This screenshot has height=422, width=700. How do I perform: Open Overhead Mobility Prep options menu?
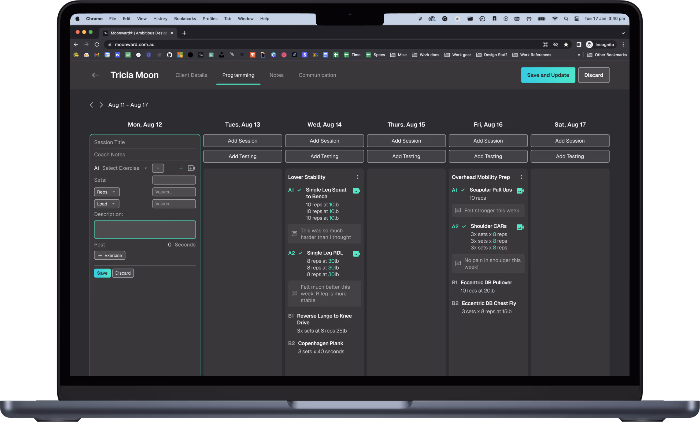tap(521, 177)
